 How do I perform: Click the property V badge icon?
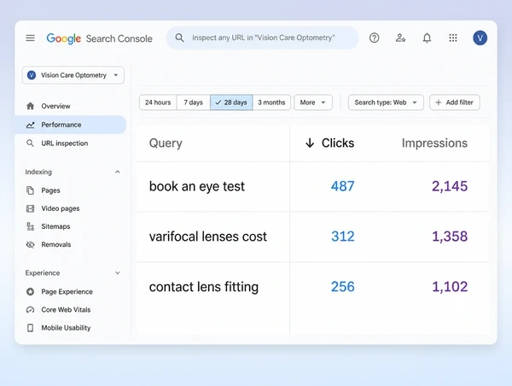pyautogui.click(x=32, y=75)
